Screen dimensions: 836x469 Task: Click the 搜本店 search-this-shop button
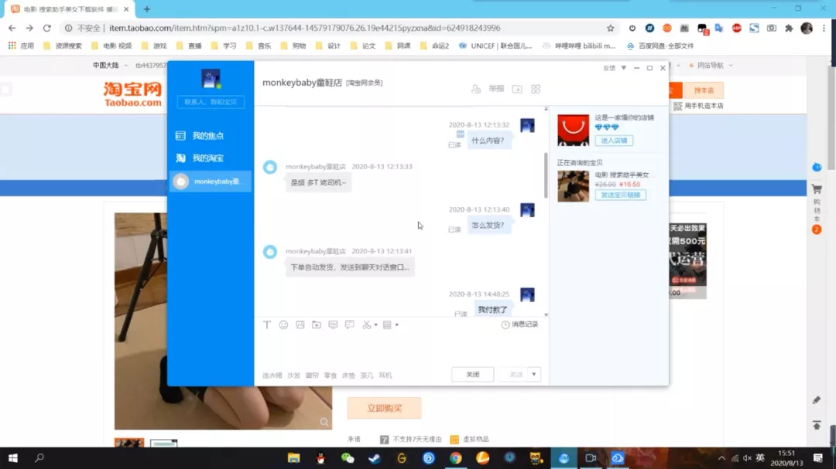point(704,90)
